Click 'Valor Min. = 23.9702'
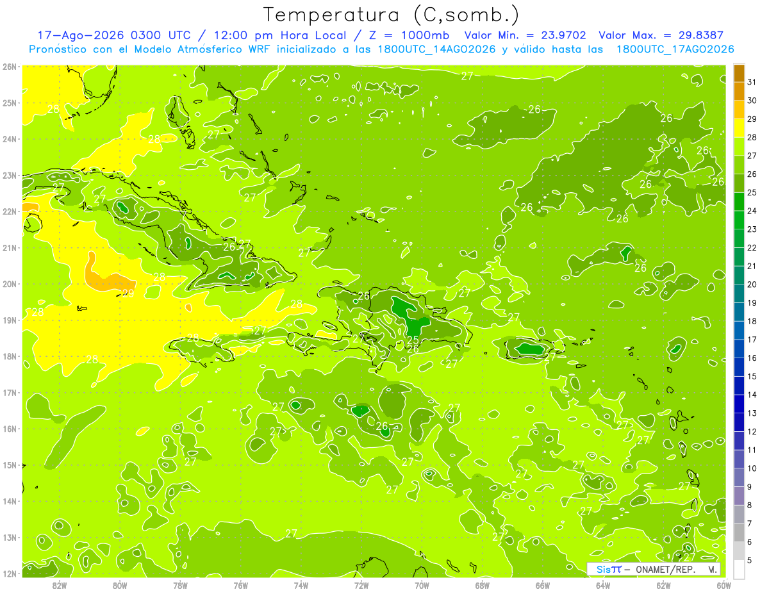The image size is (769, 594). [x=525, y=35]
